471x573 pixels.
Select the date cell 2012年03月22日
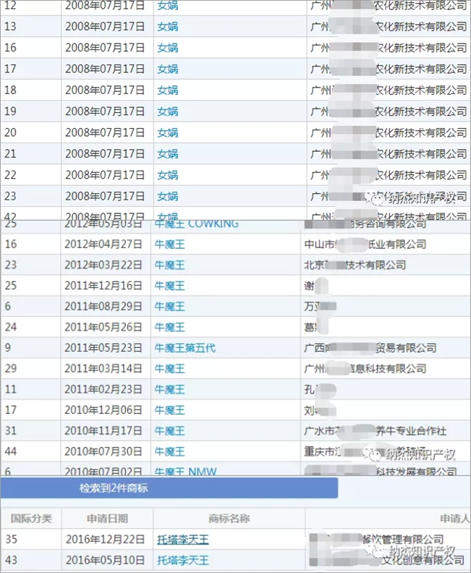pos(103,265)
